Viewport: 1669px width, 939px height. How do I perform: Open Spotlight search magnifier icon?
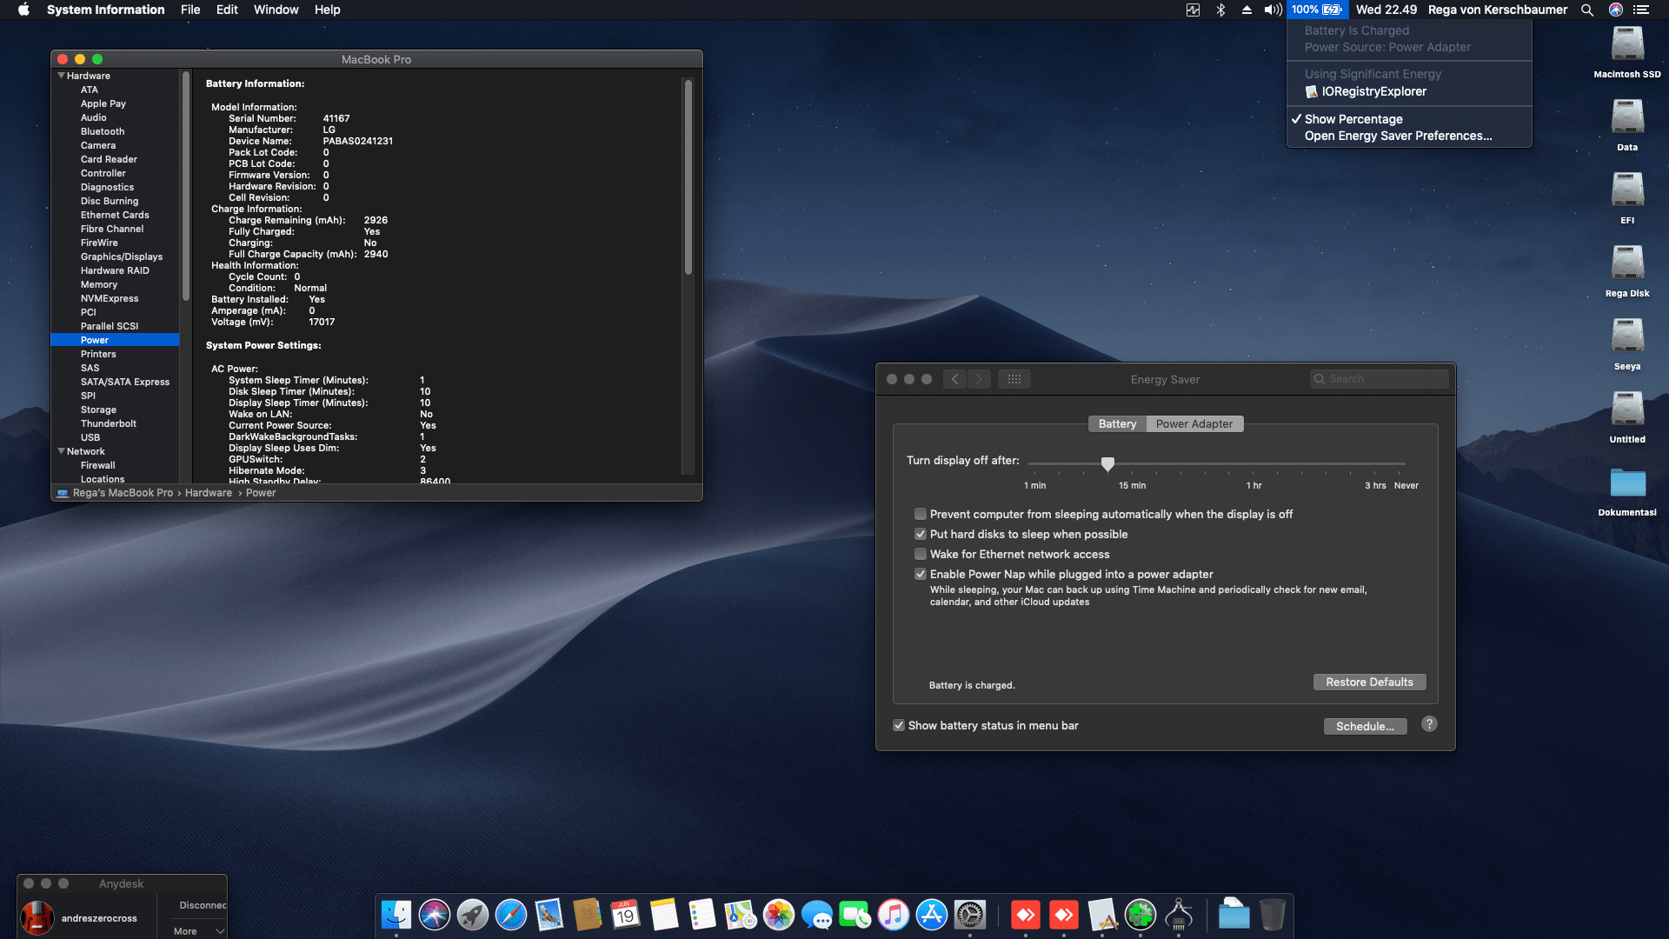click(x=1587, y=10)
